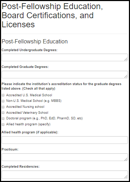Click resize grip on Graduate Degrees box

point(126,76)
